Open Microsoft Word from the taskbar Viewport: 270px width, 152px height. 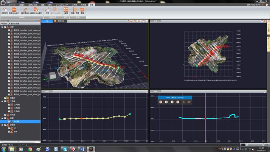[x=82, y=149]
